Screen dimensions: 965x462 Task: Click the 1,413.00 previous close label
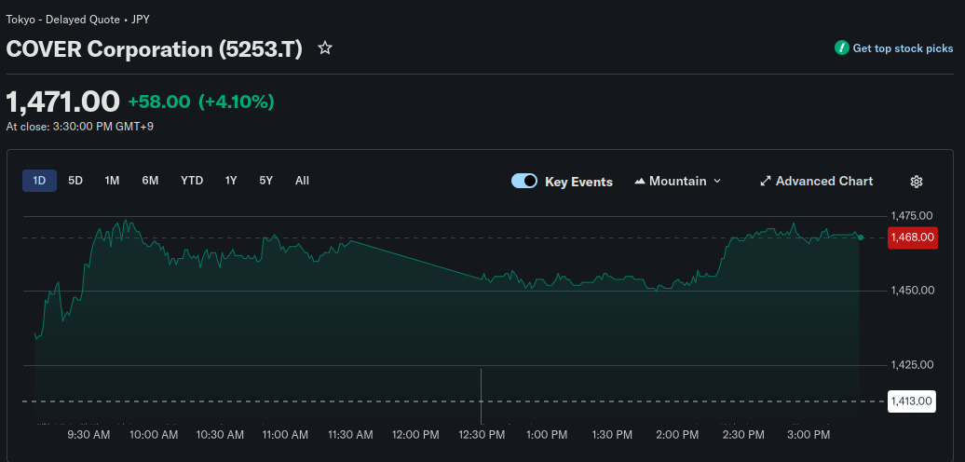pos(912,401)
